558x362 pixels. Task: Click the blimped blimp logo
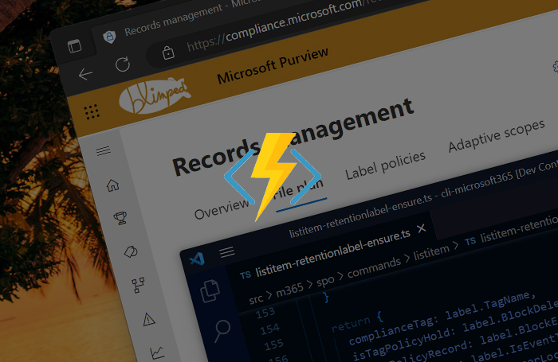pyautogui.click(x=155, y=96)
